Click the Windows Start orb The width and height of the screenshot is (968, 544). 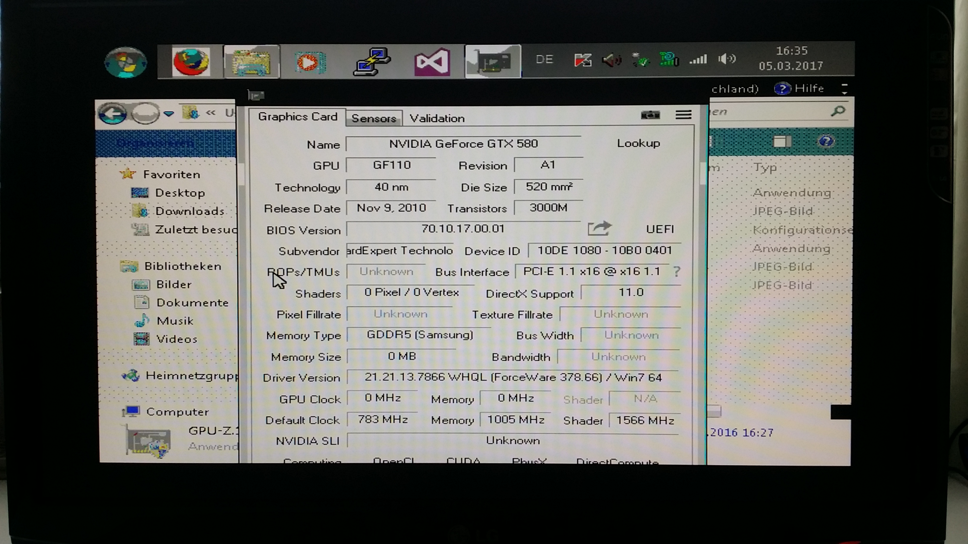(125, 62)
